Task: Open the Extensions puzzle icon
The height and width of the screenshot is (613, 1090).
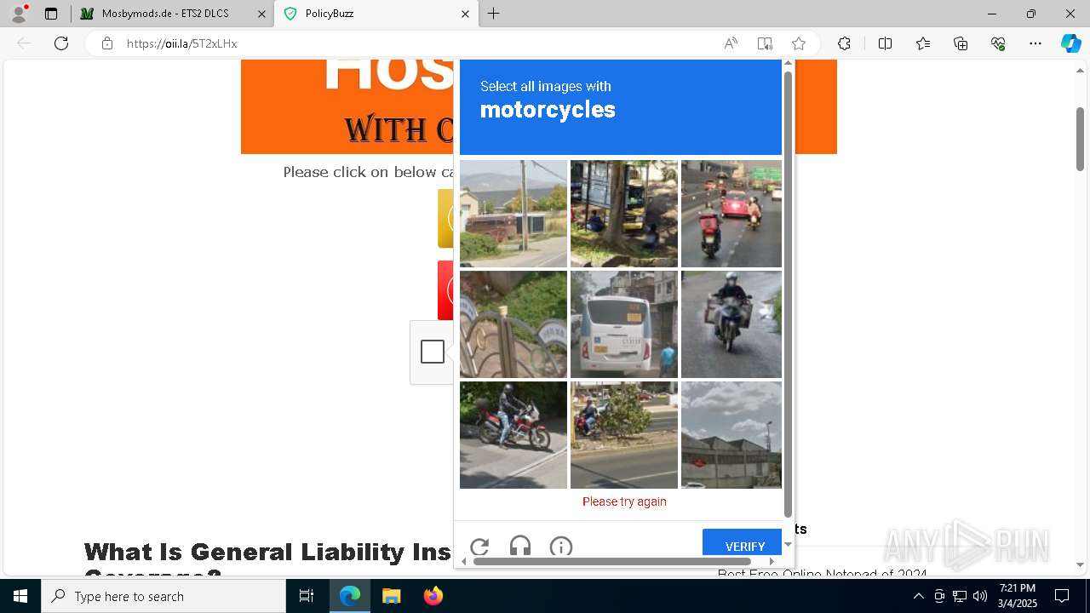Action: pyautogui.click(x=844, y=43)
